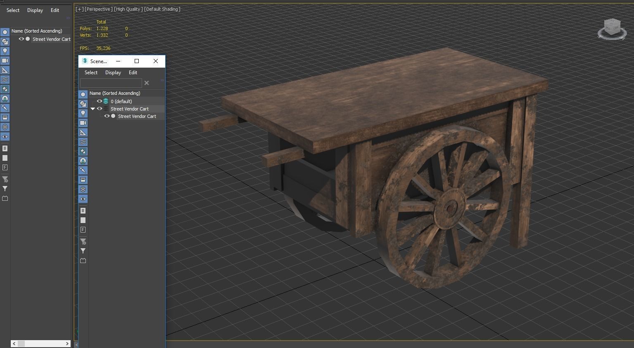The width and height of the screenshot is (634, 348).
Task: Click the plain funnel filter icon in the docked left explorer
Action: [5, 189]
